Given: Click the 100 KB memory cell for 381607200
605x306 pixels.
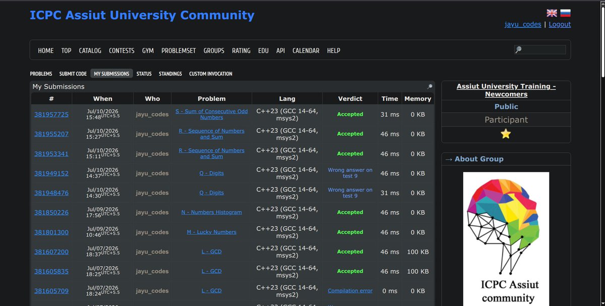Looking at the screenshot, I should point(417,252).
